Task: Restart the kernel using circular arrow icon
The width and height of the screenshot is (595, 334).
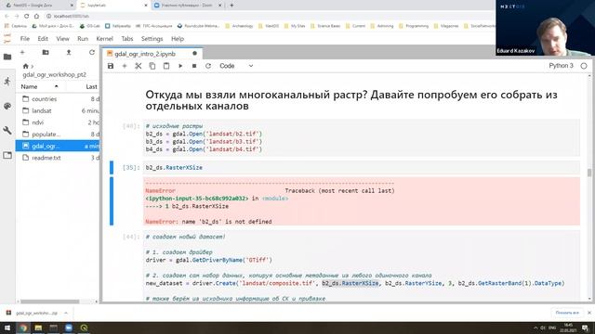Action: tap(208, 66)
